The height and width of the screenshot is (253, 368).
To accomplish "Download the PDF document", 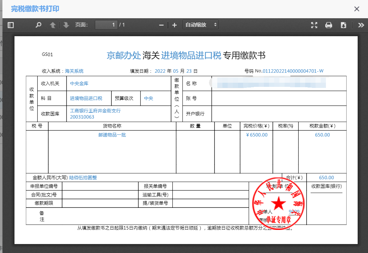I will (x=344, y=25).
